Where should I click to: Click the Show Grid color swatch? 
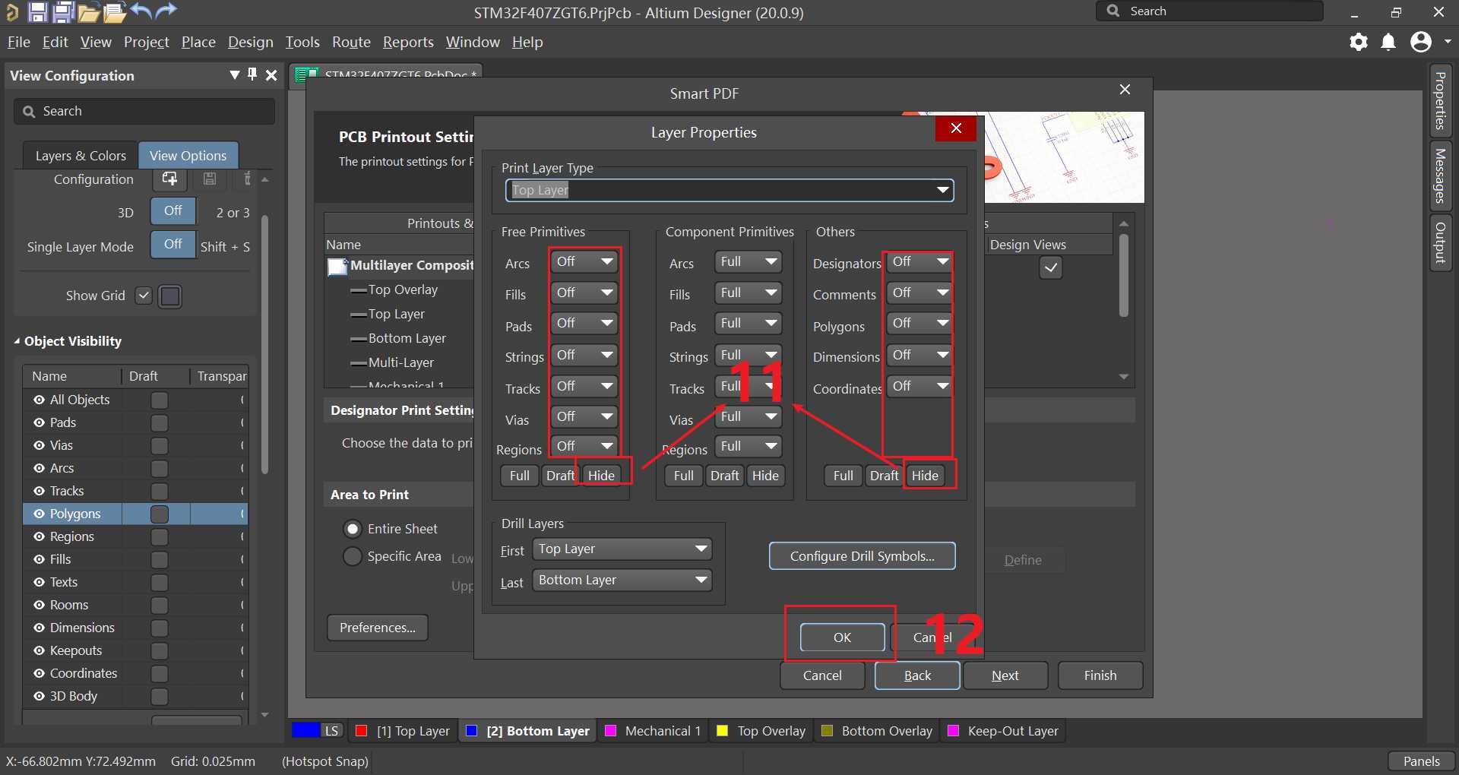(170, 296)
